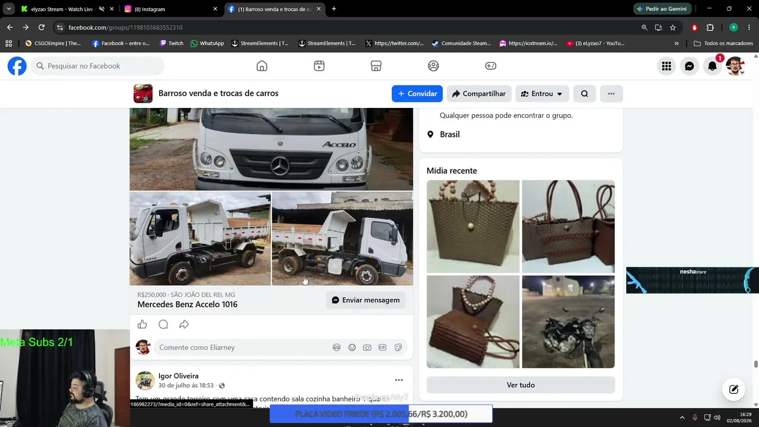This screenshot has width=759, height=427.
Task: Expand the hidden system tray icons
Action: 682,418
